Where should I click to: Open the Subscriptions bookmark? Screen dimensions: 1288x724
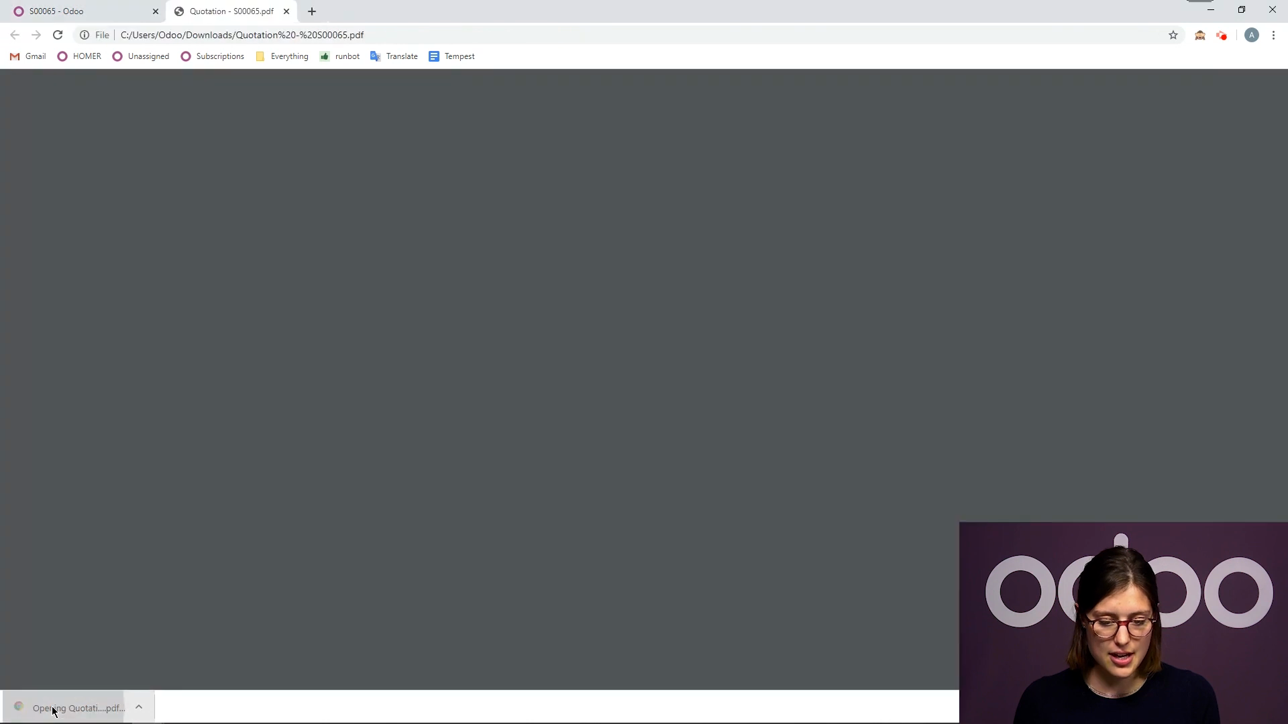pyautogui.click(x=213, y=56)
